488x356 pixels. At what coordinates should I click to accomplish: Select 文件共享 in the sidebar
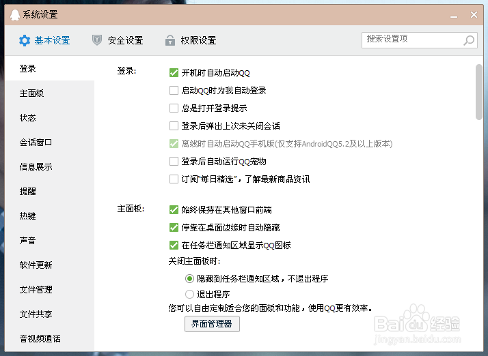(x=49, y=314)
